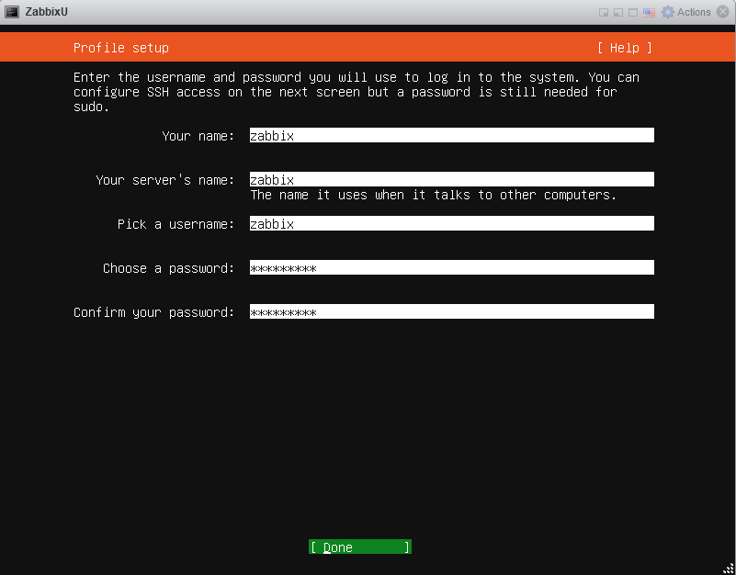Viewport: 736px width, 575px height.
Task: Focus the Pick a username field
Action: pyautogui.click(x=451, y=223)
